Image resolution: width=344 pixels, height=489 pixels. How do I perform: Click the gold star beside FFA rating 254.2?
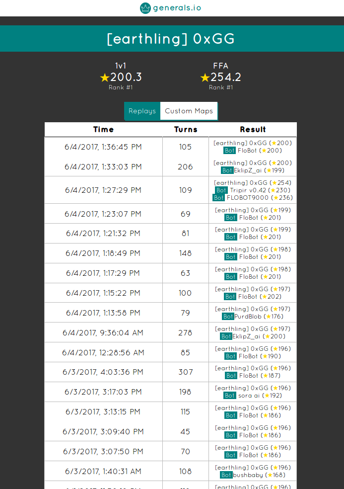(x=205, y=78)
